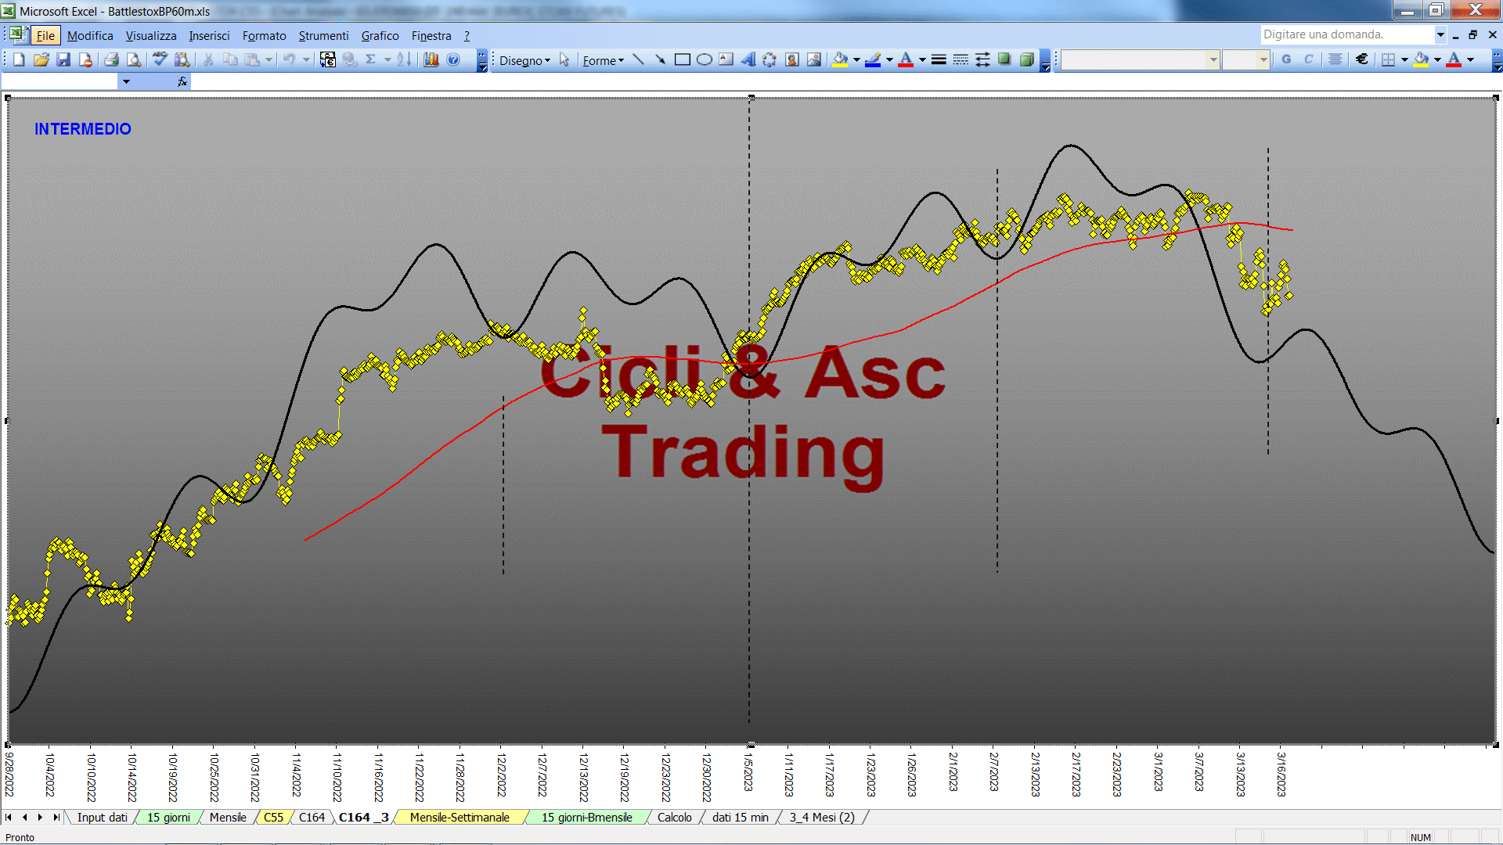Insert picture from file icon
The height and width of the screenshot is (845, 1503).
pos(814,59)
